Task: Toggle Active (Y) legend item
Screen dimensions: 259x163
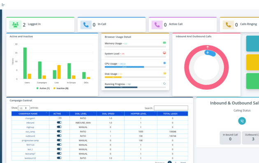Action: tap(43, 88)
